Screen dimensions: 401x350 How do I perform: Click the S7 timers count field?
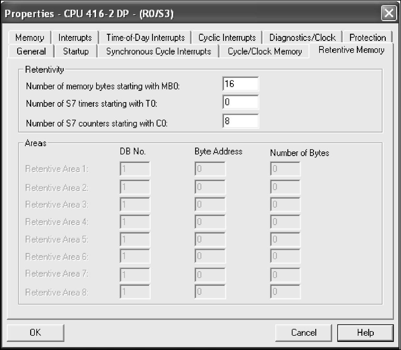point(241,102)
